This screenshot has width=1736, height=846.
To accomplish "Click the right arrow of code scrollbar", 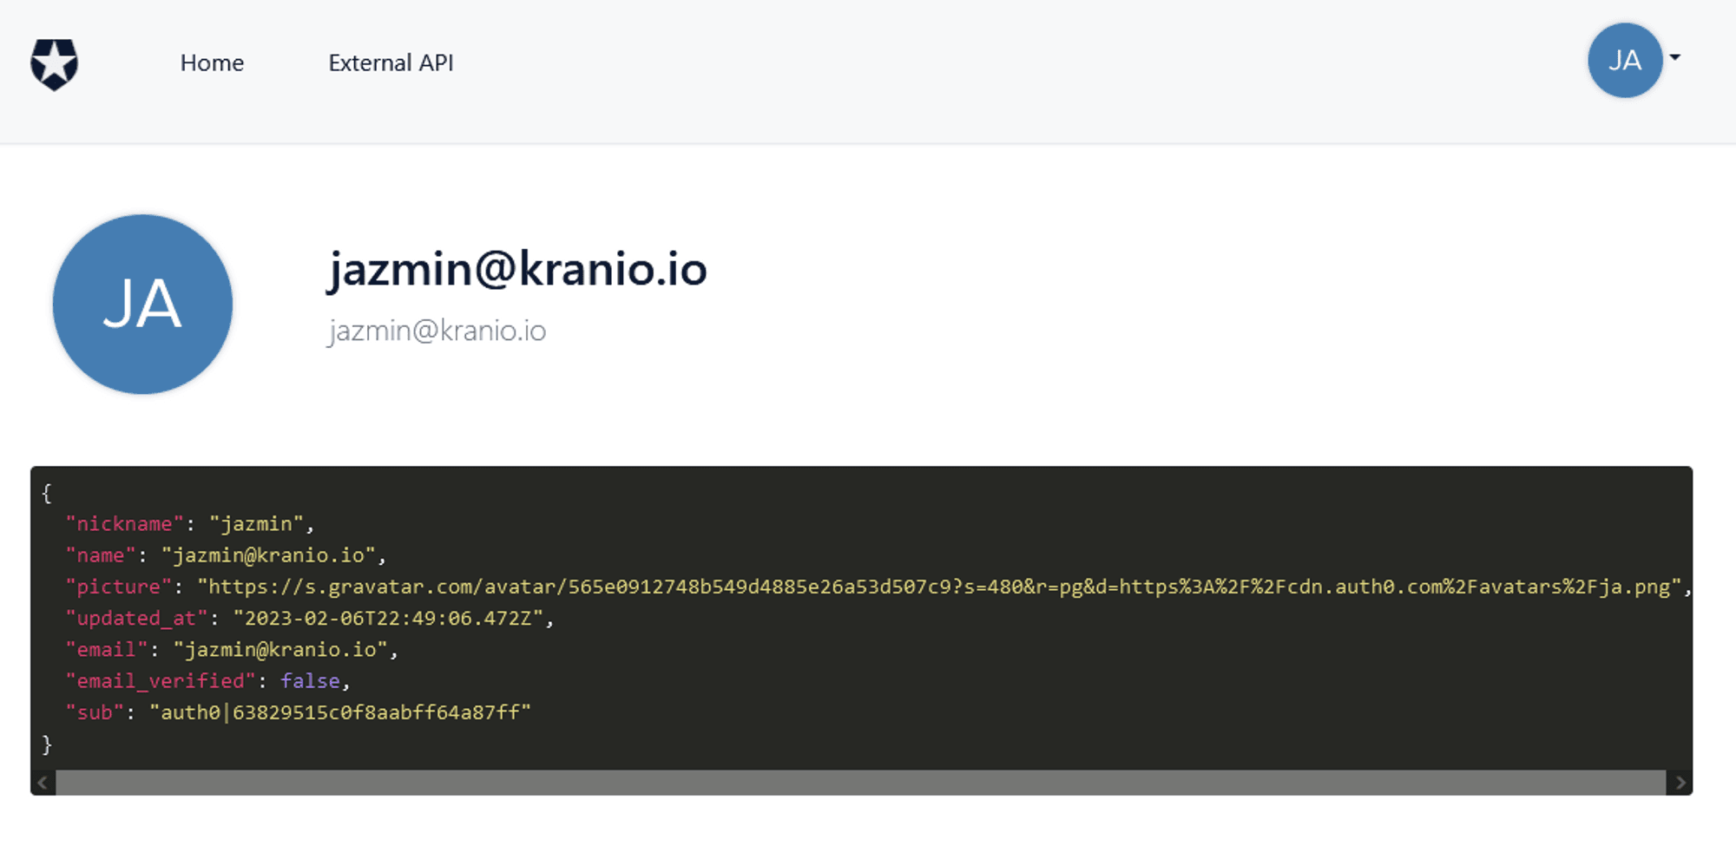I will [x=1680, y=783].
